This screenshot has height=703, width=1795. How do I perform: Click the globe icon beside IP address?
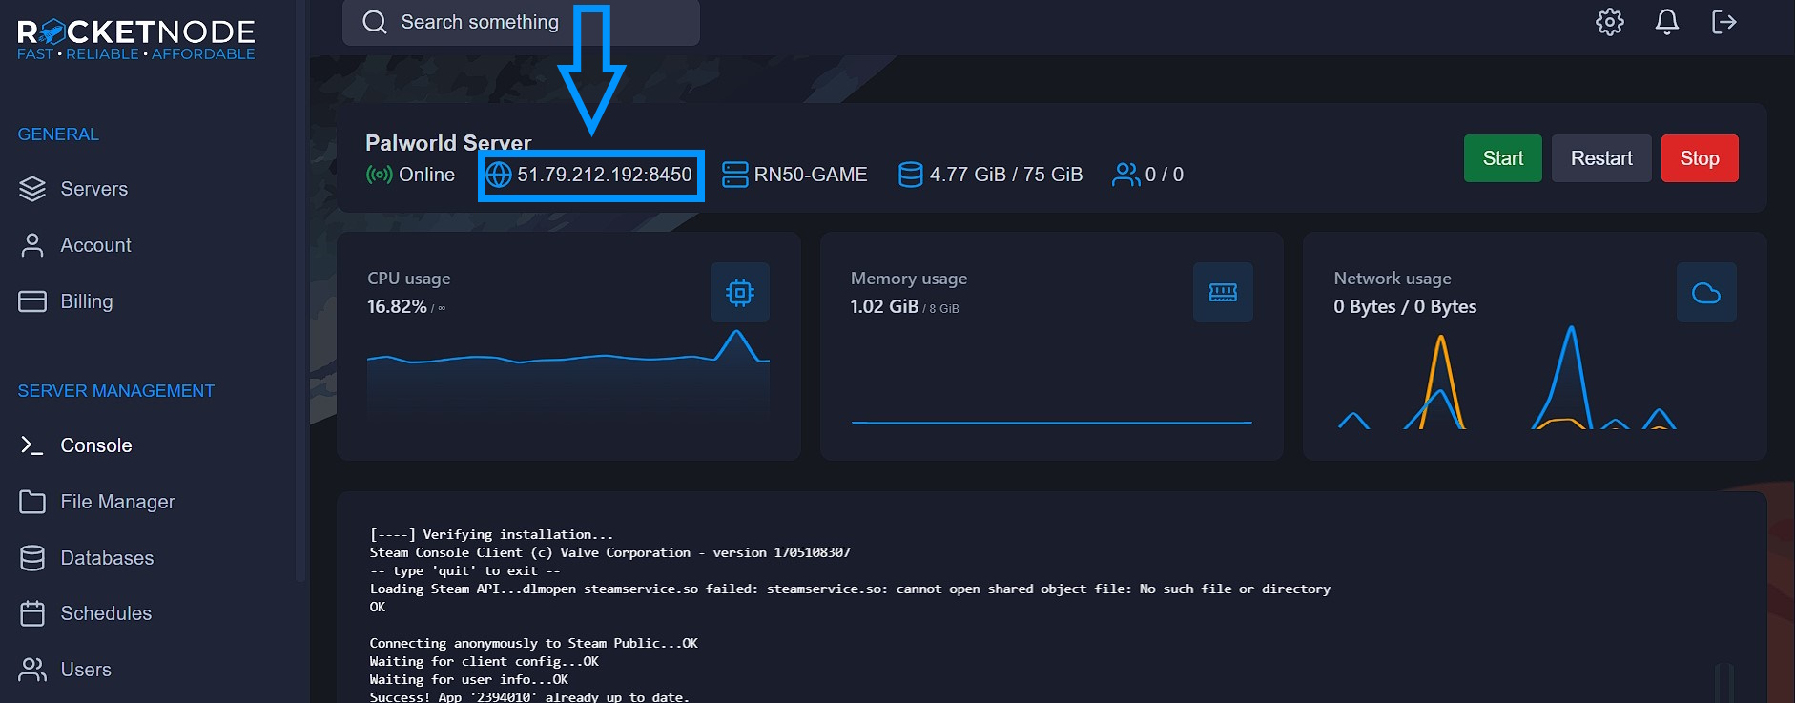point(499,175)
